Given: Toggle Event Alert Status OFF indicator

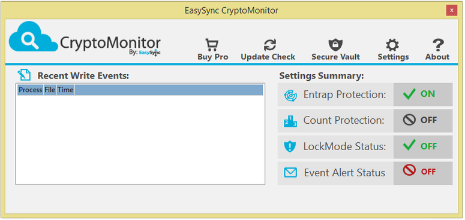Looking at the screenshot, I should (423, 172).
